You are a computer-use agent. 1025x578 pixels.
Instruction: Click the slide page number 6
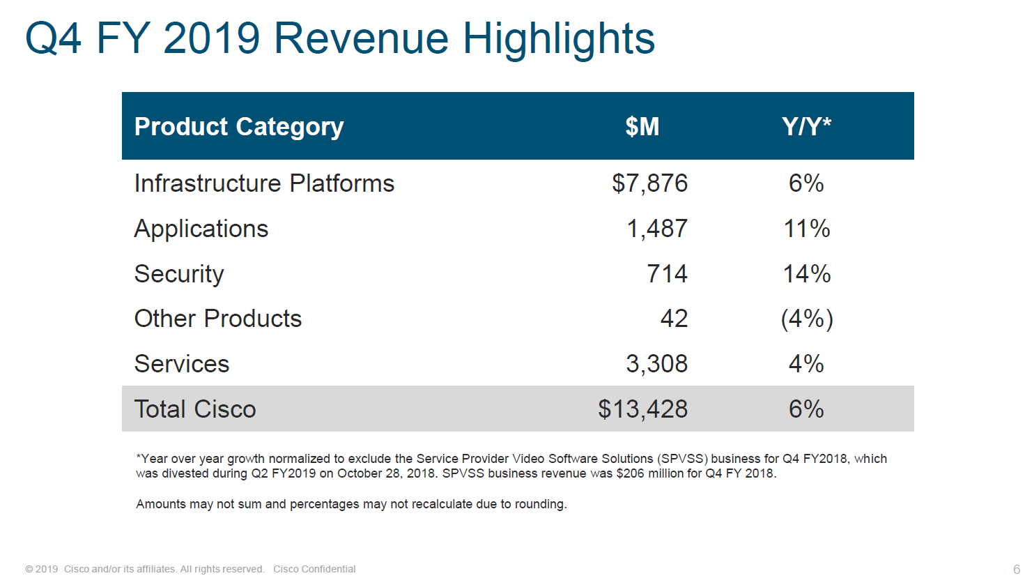(x=1016, y=569)
